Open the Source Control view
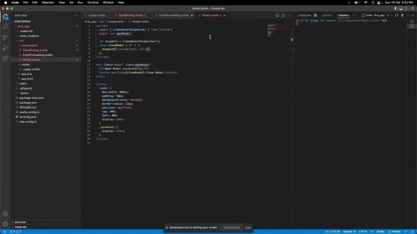 5,38
